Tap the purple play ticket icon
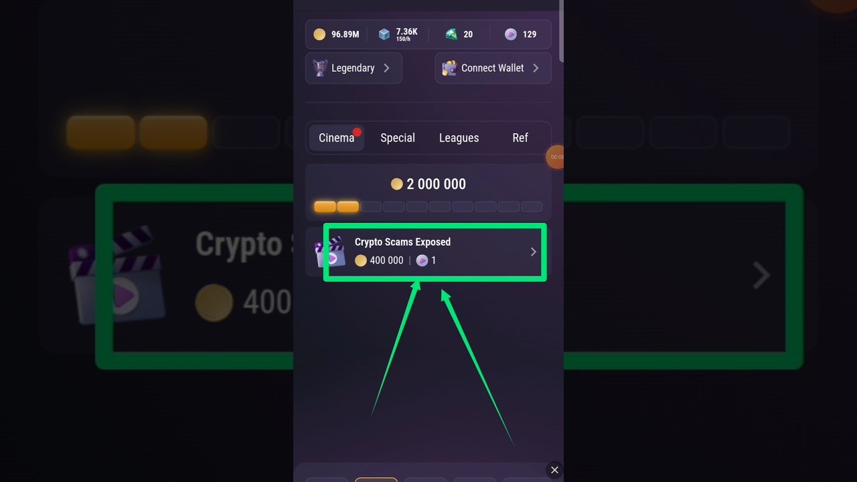This screenshot has width=857, height=482. tap(511, 34)
